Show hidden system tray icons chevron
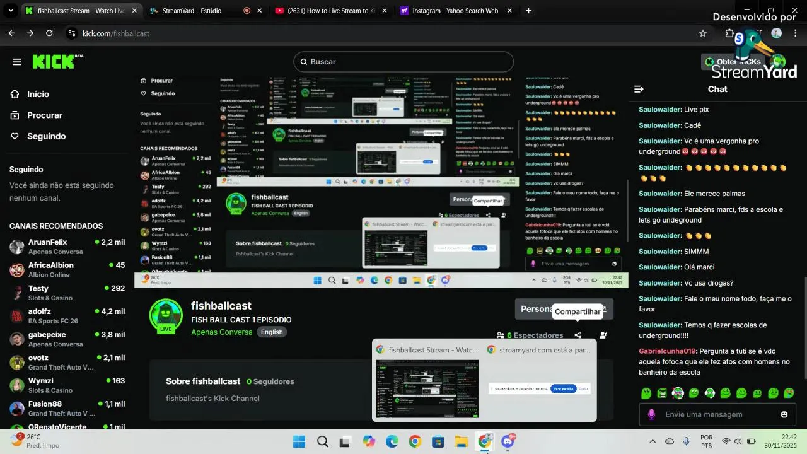 (x=653, y=441)
